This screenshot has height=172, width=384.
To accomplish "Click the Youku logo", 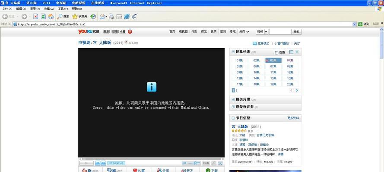I will pyautogui.click(x=89, y=32).
